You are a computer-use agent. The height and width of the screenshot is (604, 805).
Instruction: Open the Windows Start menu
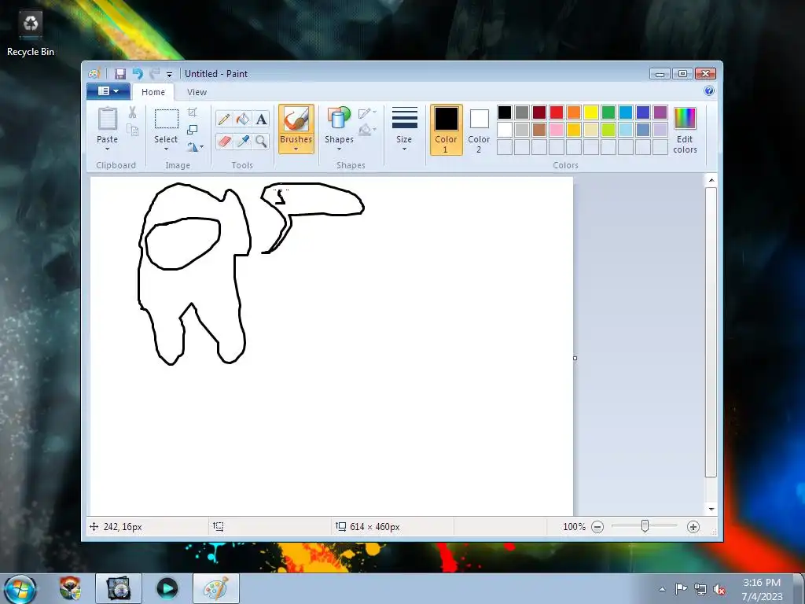pos(20,589)
